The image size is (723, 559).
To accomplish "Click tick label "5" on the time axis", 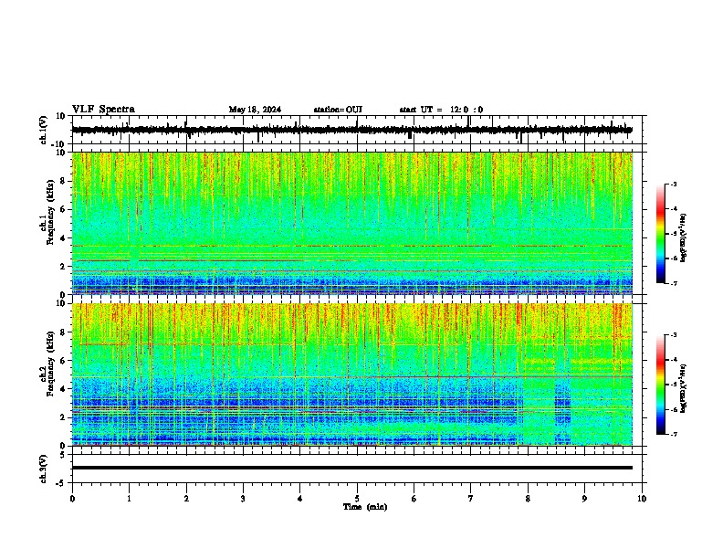I will click(x=357, y=499).
